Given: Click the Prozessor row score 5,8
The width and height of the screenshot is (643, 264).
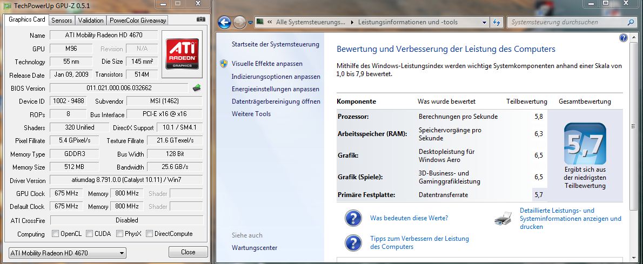Looking at the screenshot, I should [538, 117].
